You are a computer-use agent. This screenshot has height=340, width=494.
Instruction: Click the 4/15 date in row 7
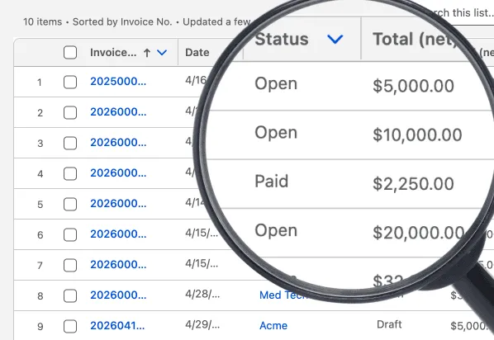[x=202, y=263]
